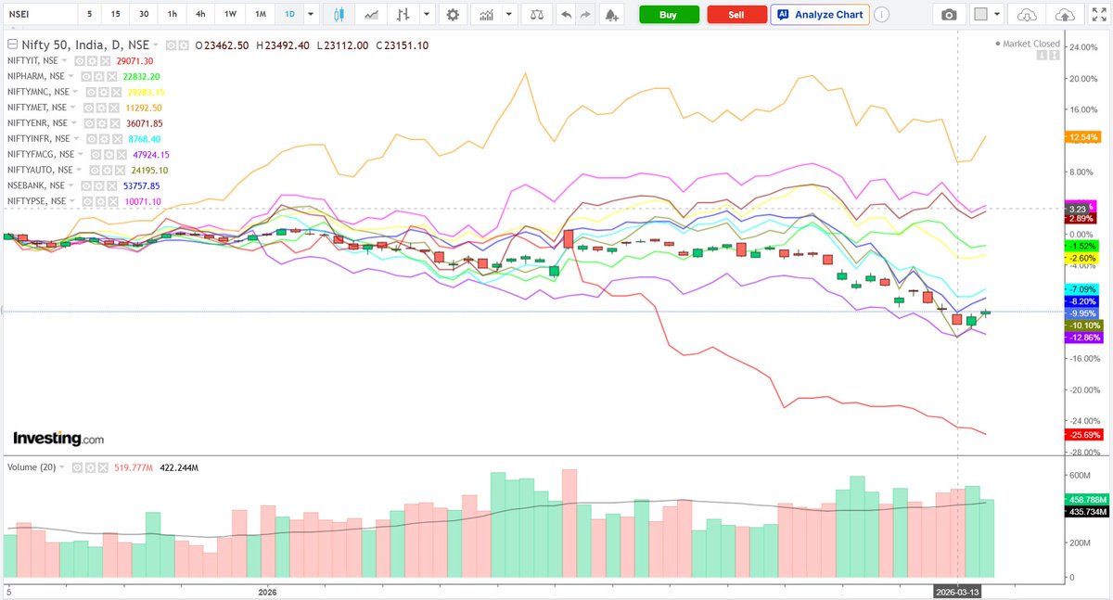Click the orange 12.54% price axis label
The width and height of the screenshot is (1113, 600).
1084,137
